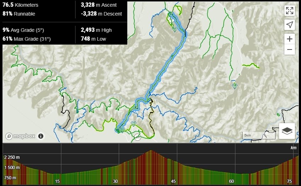Zoom in the map with plus button
Viewport: 301px width, 186px height.
coord(290,39)
